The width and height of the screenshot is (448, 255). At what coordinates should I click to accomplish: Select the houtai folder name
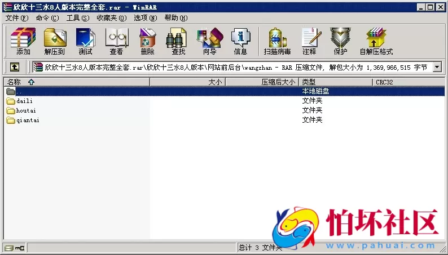point(26,111)
